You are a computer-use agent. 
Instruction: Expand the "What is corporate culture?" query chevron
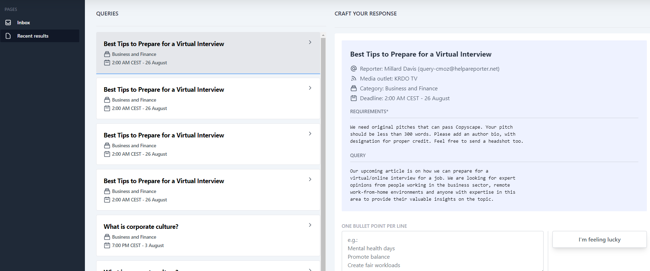point(310,225)
